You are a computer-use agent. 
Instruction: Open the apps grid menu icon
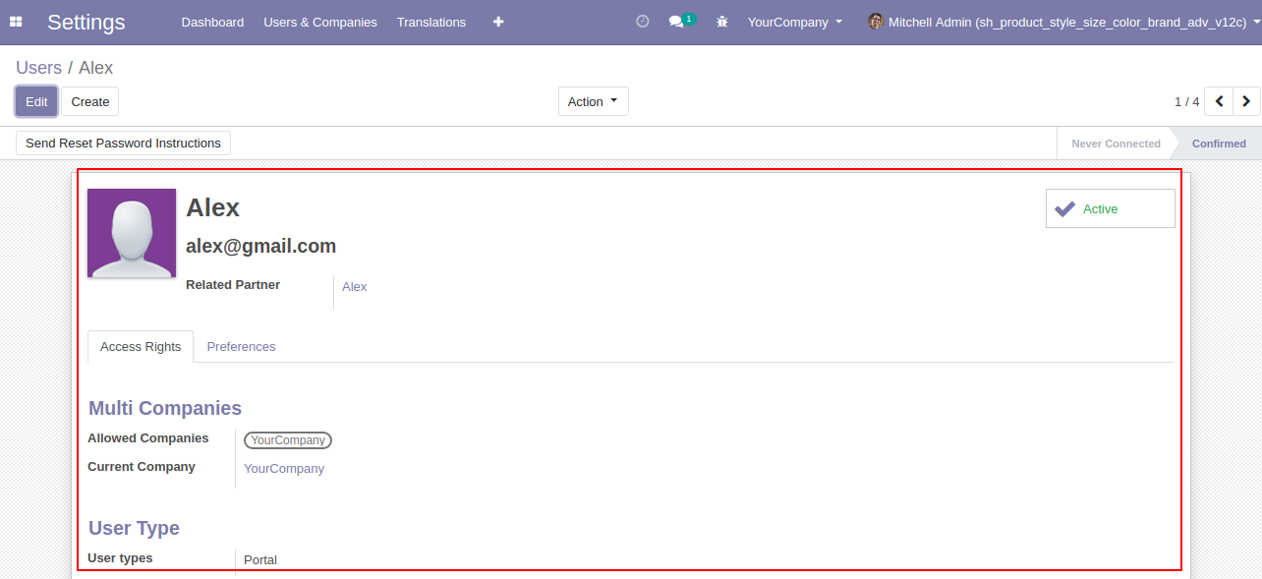tap(16, 22)
